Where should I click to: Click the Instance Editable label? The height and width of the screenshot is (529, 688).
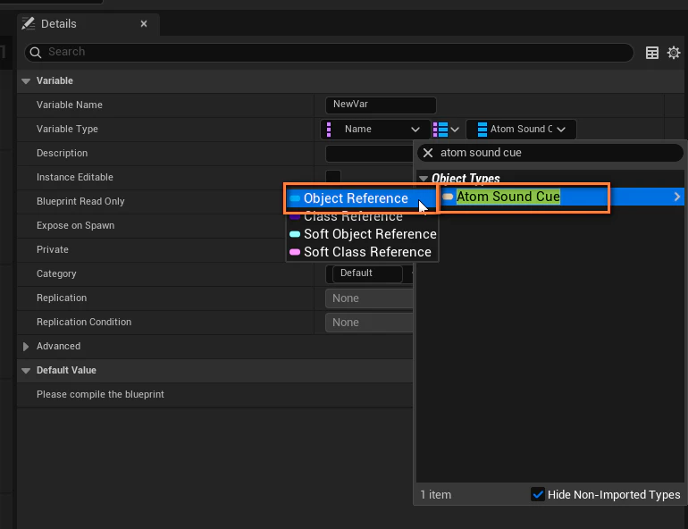[x=74, y=177]
